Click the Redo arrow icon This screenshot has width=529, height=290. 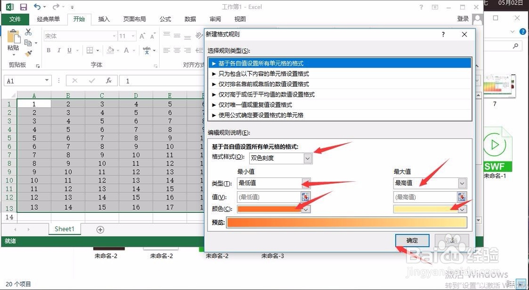point(56,7)
